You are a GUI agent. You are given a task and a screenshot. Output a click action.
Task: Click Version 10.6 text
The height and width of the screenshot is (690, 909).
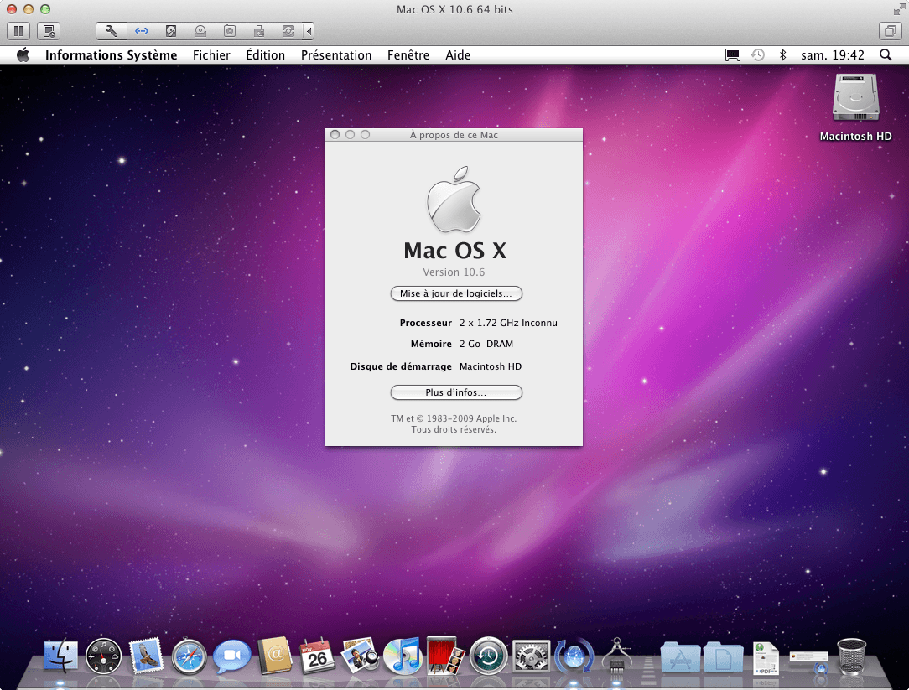click(x=454, y=272)
